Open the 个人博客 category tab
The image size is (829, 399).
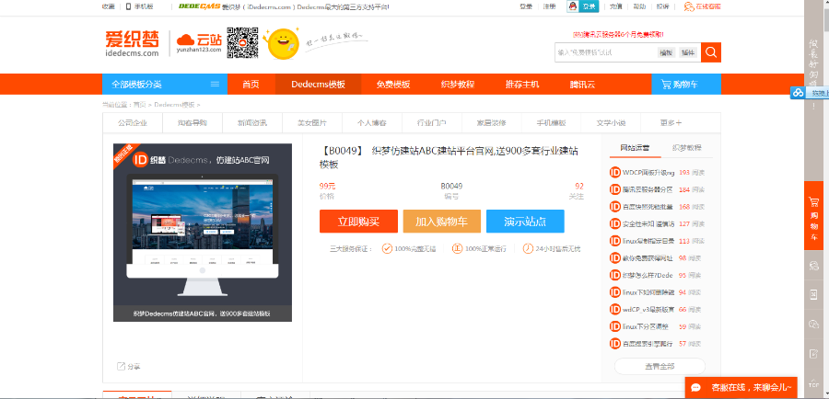pyautogui.click(x=372, y=123)
